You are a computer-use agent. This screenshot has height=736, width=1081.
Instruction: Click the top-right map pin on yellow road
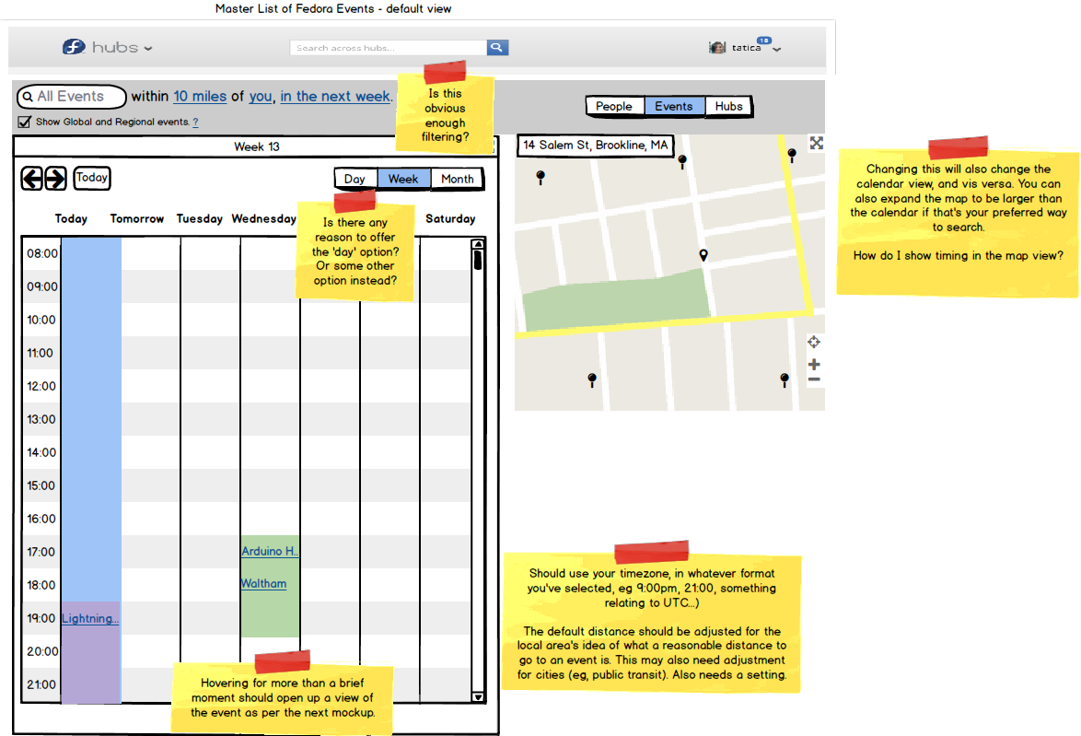pyautogui.click(x=792, y=156)
